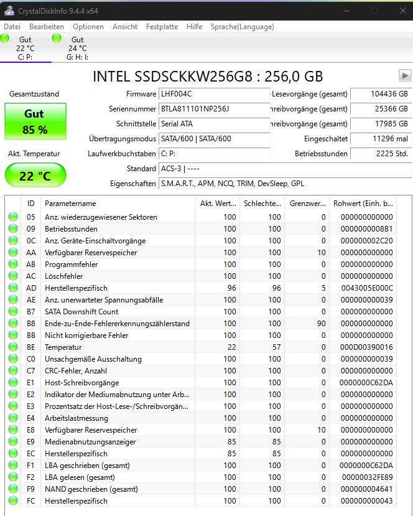The width and height of the screenshot is (413, 516).
Task: Open the Hilfe menu
Action: pos(194,27)
